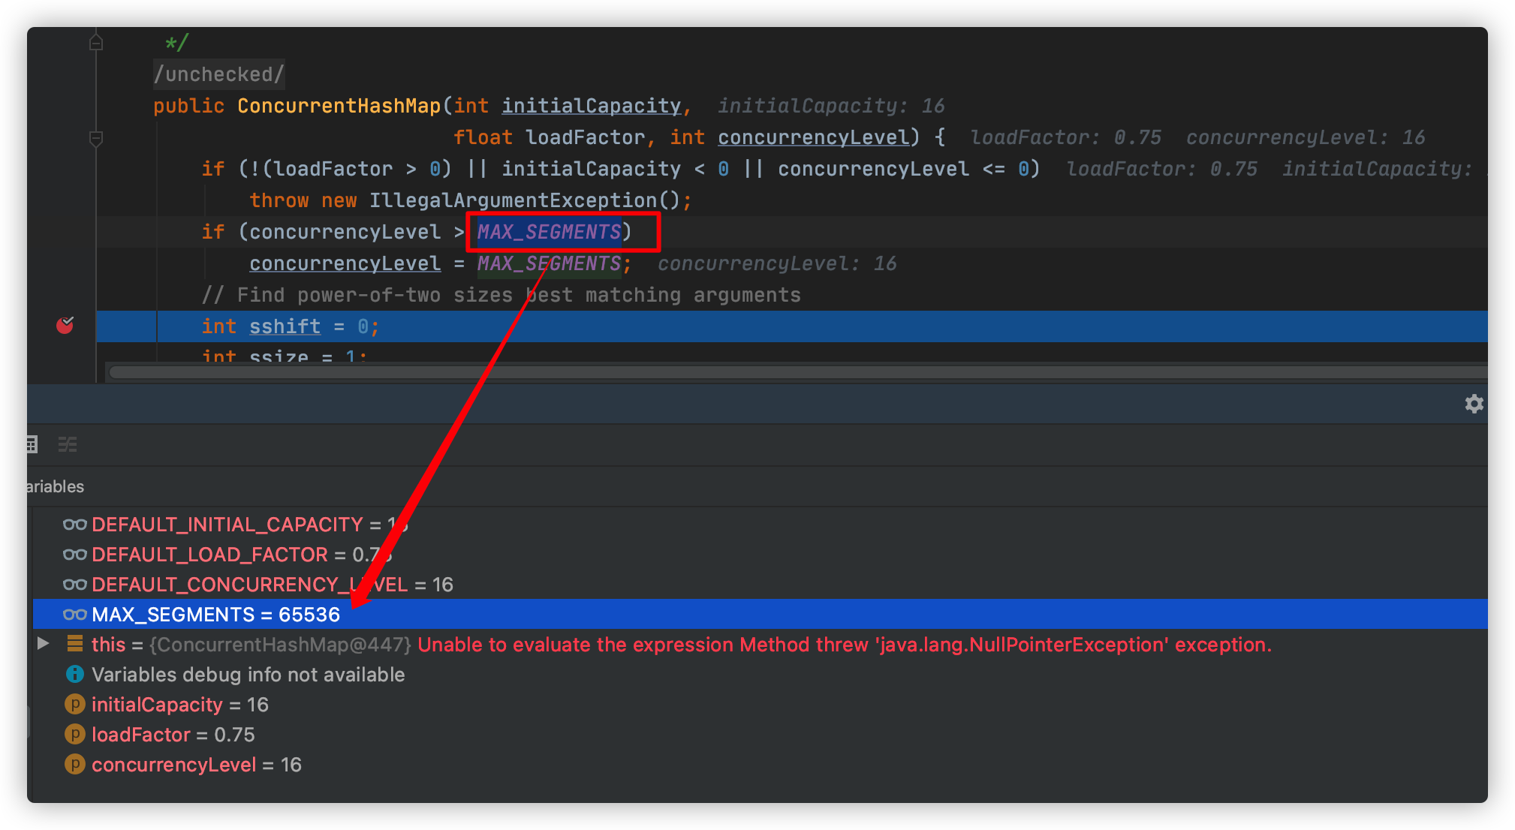Click the NullPointerException error message text
The image size is (1515, 830).
click(x=845, y=644)
